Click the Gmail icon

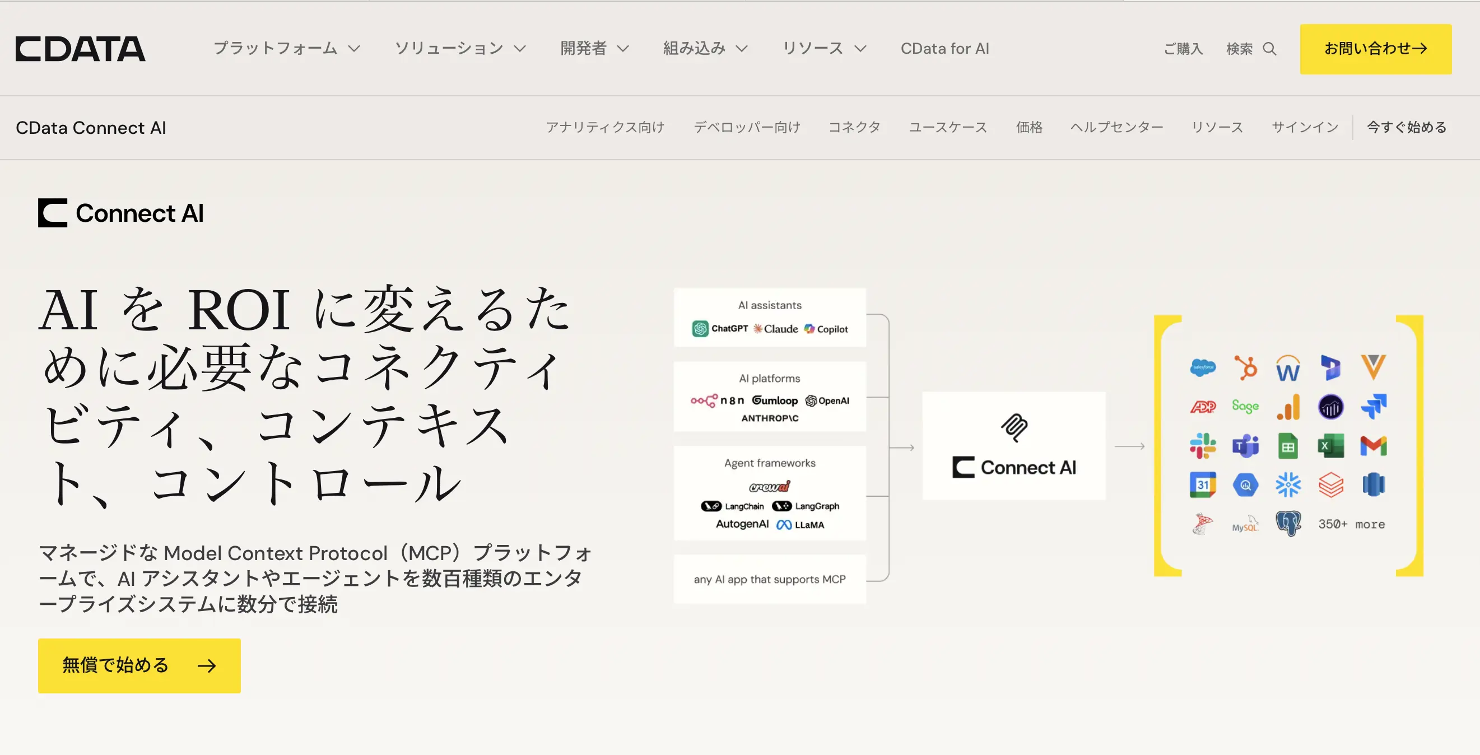[x=1374, y=446]
